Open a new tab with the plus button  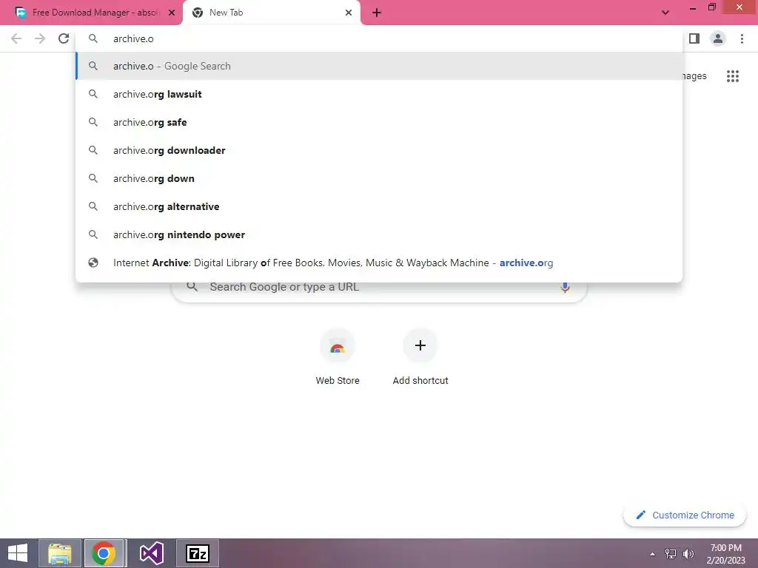point(377,13)
